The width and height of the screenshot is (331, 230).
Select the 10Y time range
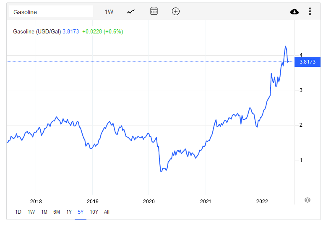[94, 212]
